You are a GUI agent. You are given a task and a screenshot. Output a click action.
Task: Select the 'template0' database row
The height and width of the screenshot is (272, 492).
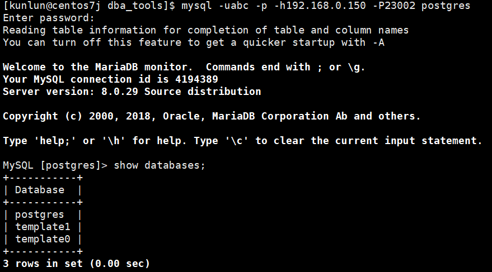click(43, 239)
